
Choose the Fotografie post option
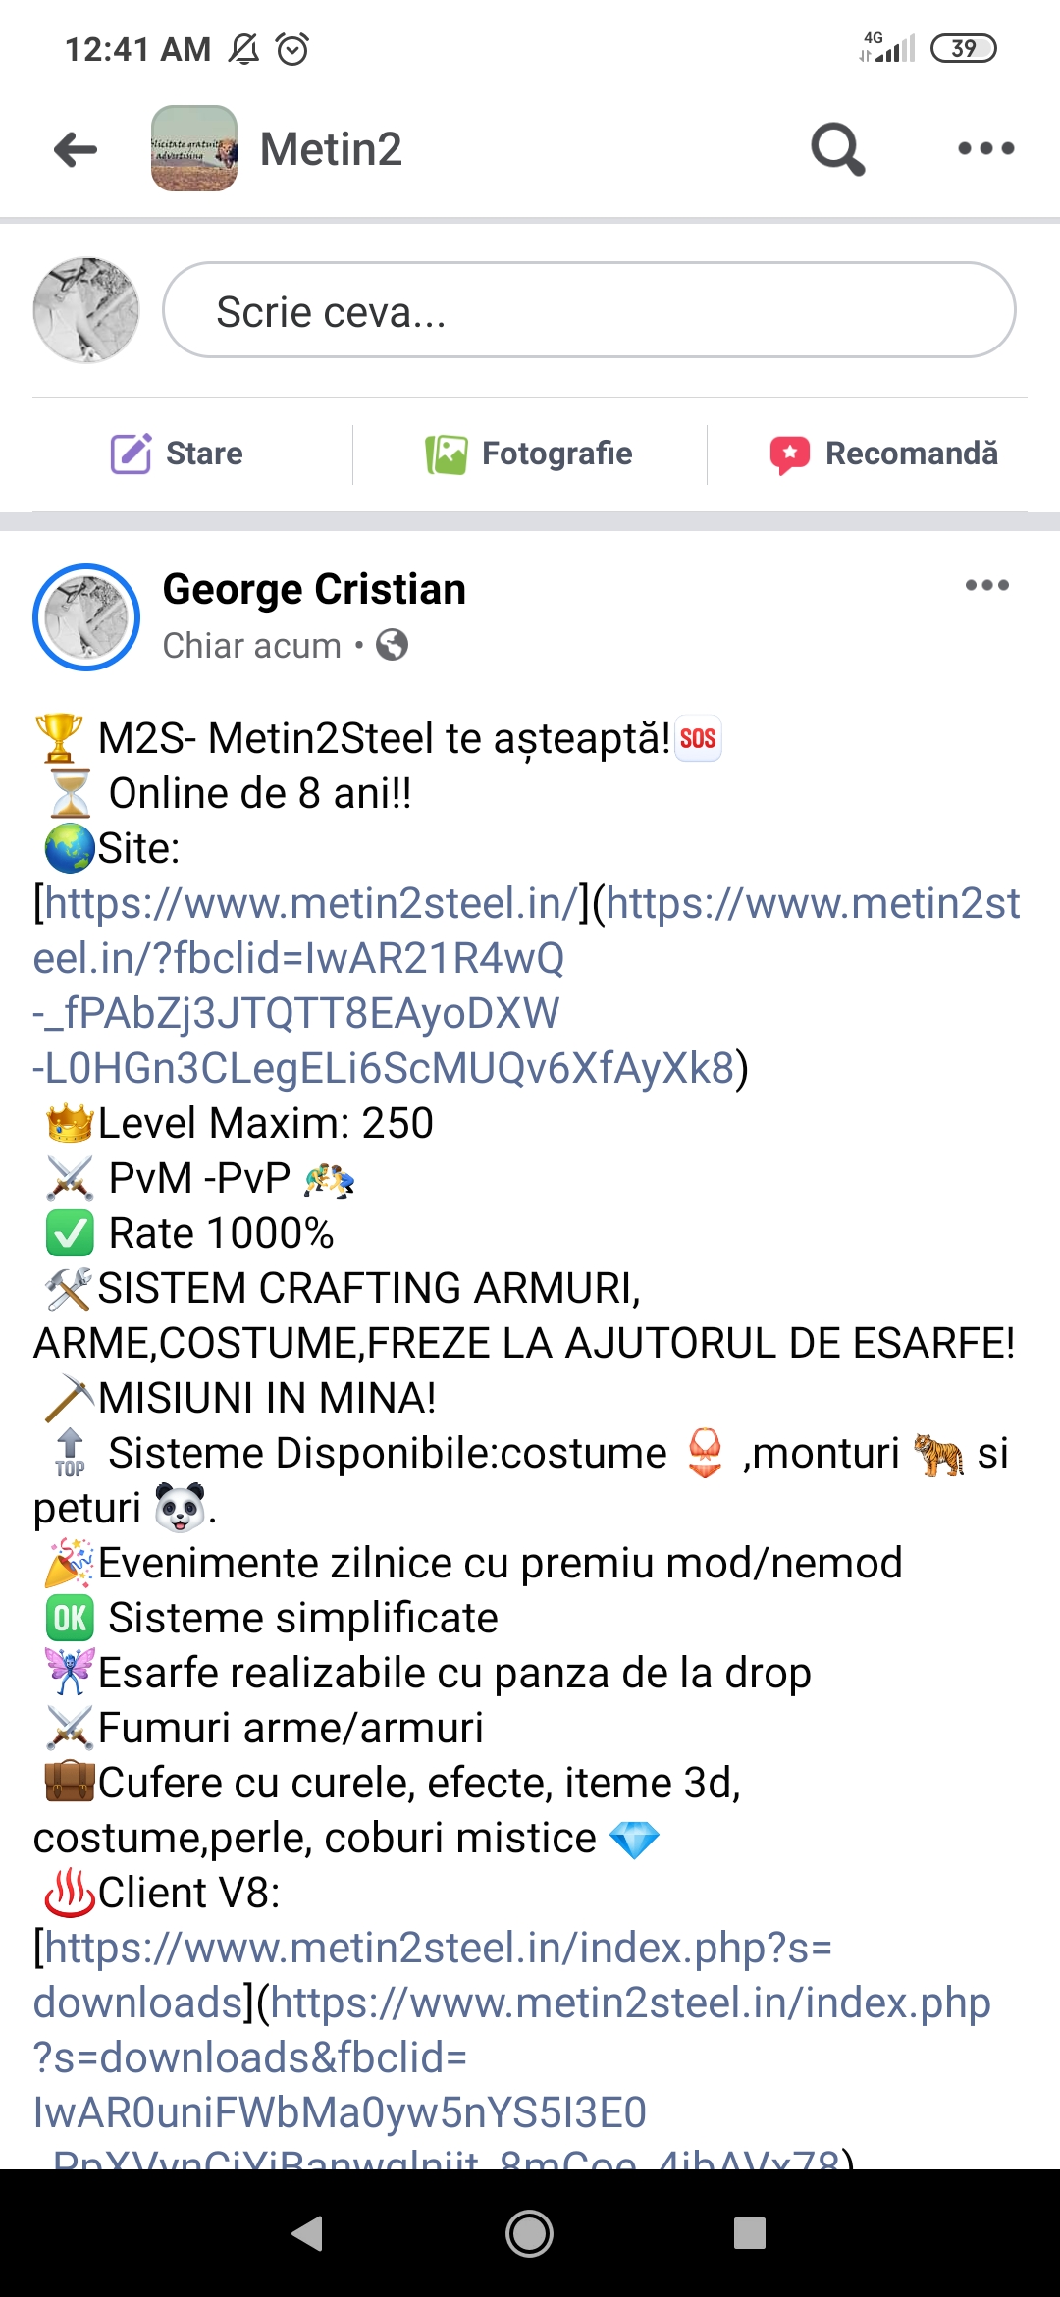point(530,454)
